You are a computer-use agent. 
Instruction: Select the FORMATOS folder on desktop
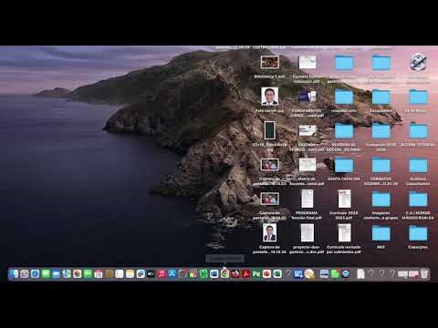(381, 166)
